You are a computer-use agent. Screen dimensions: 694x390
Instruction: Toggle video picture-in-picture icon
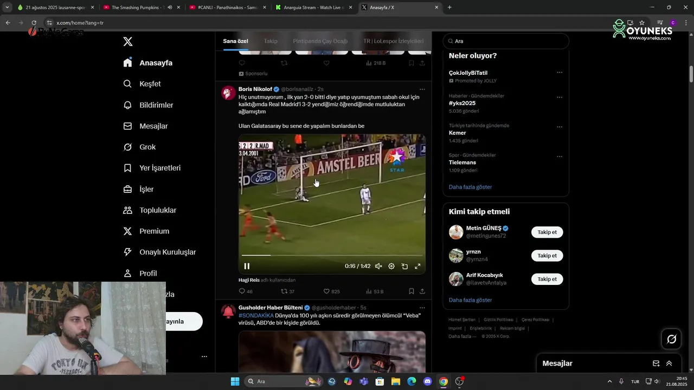click(404, 266)
